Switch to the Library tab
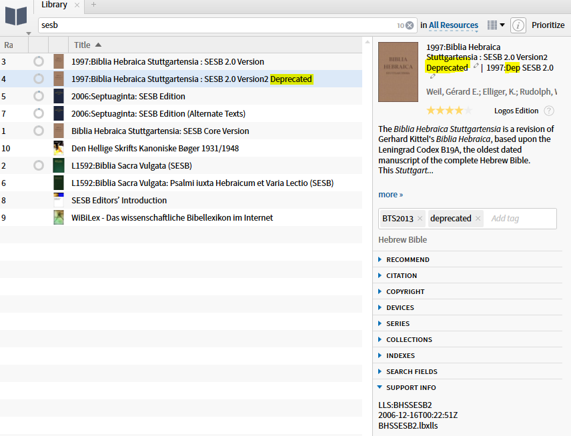 click(54, 5)
